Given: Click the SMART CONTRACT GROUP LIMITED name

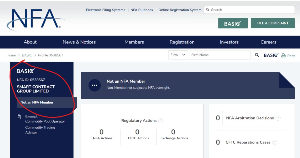Looking at the screenshot, I should coord(36,89).
